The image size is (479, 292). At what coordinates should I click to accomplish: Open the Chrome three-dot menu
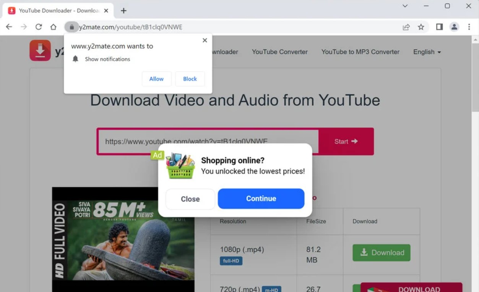pyautogui.click(x=469, y=27)
